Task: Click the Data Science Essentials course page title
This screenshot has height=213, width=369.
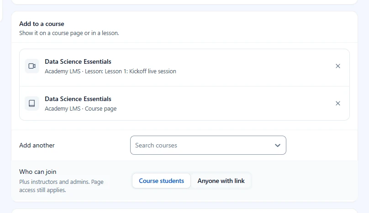Action: pyautogui.click(x=78, y=99)
